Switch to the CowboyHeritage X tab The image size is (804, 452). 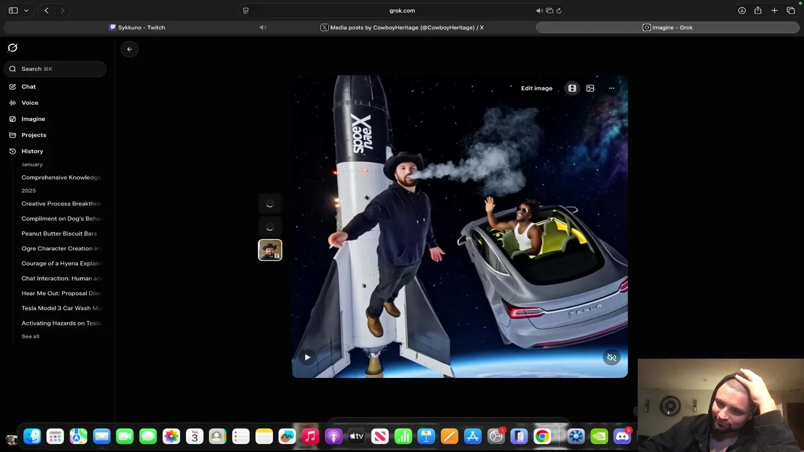[402, 28]
